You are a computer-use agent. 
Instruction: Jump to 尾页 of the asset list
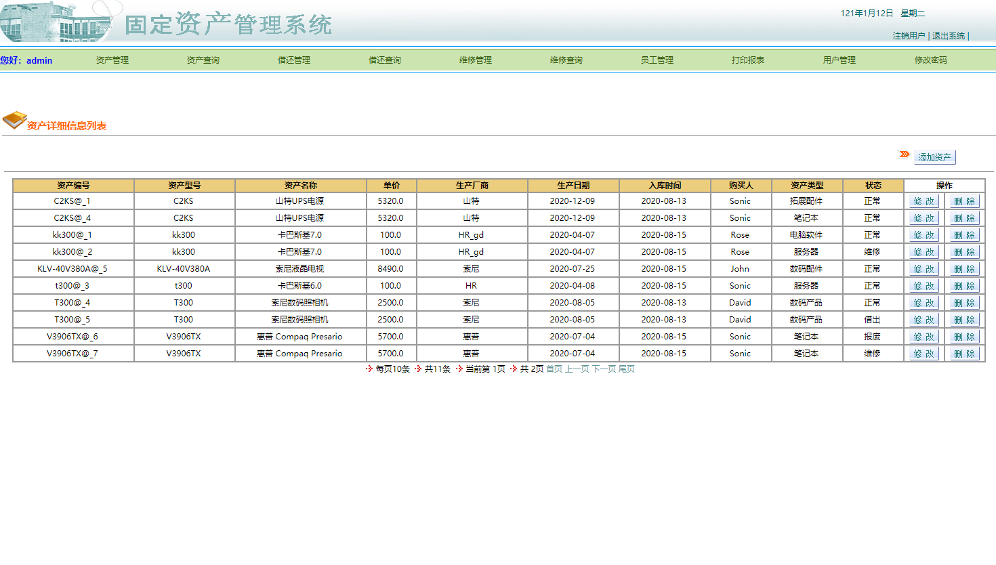pos(627,369)
